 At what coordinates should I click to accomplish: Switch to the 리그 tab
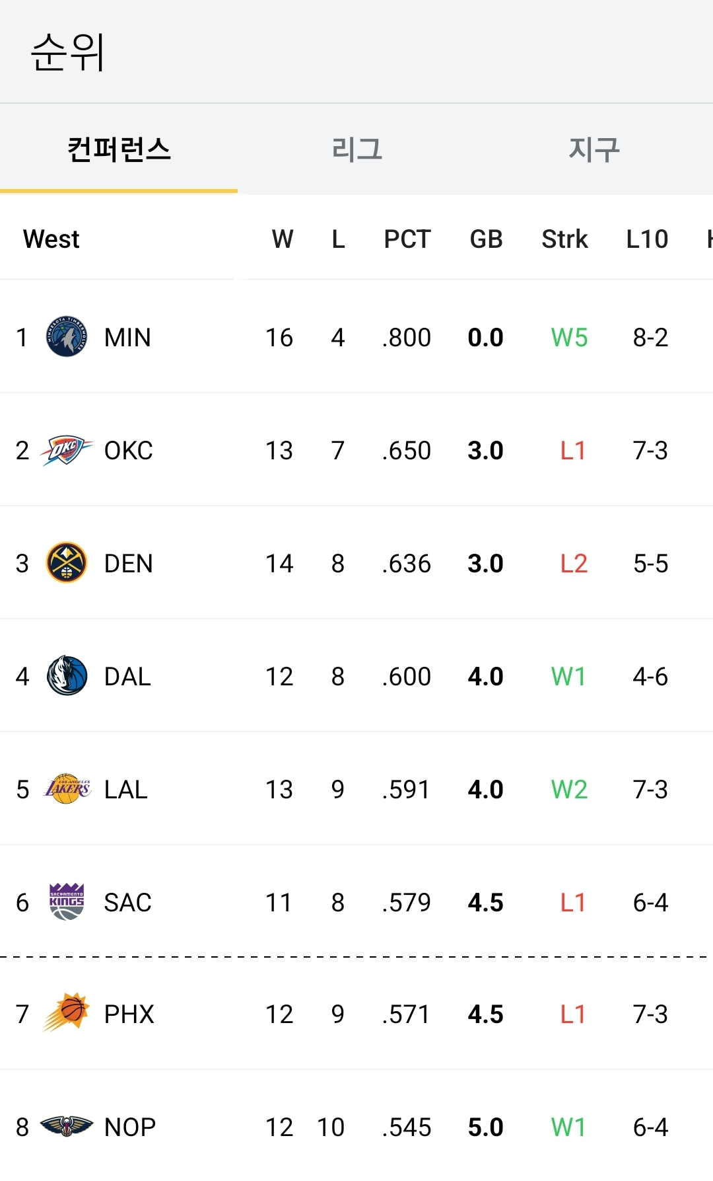click(x=356, y=149)
